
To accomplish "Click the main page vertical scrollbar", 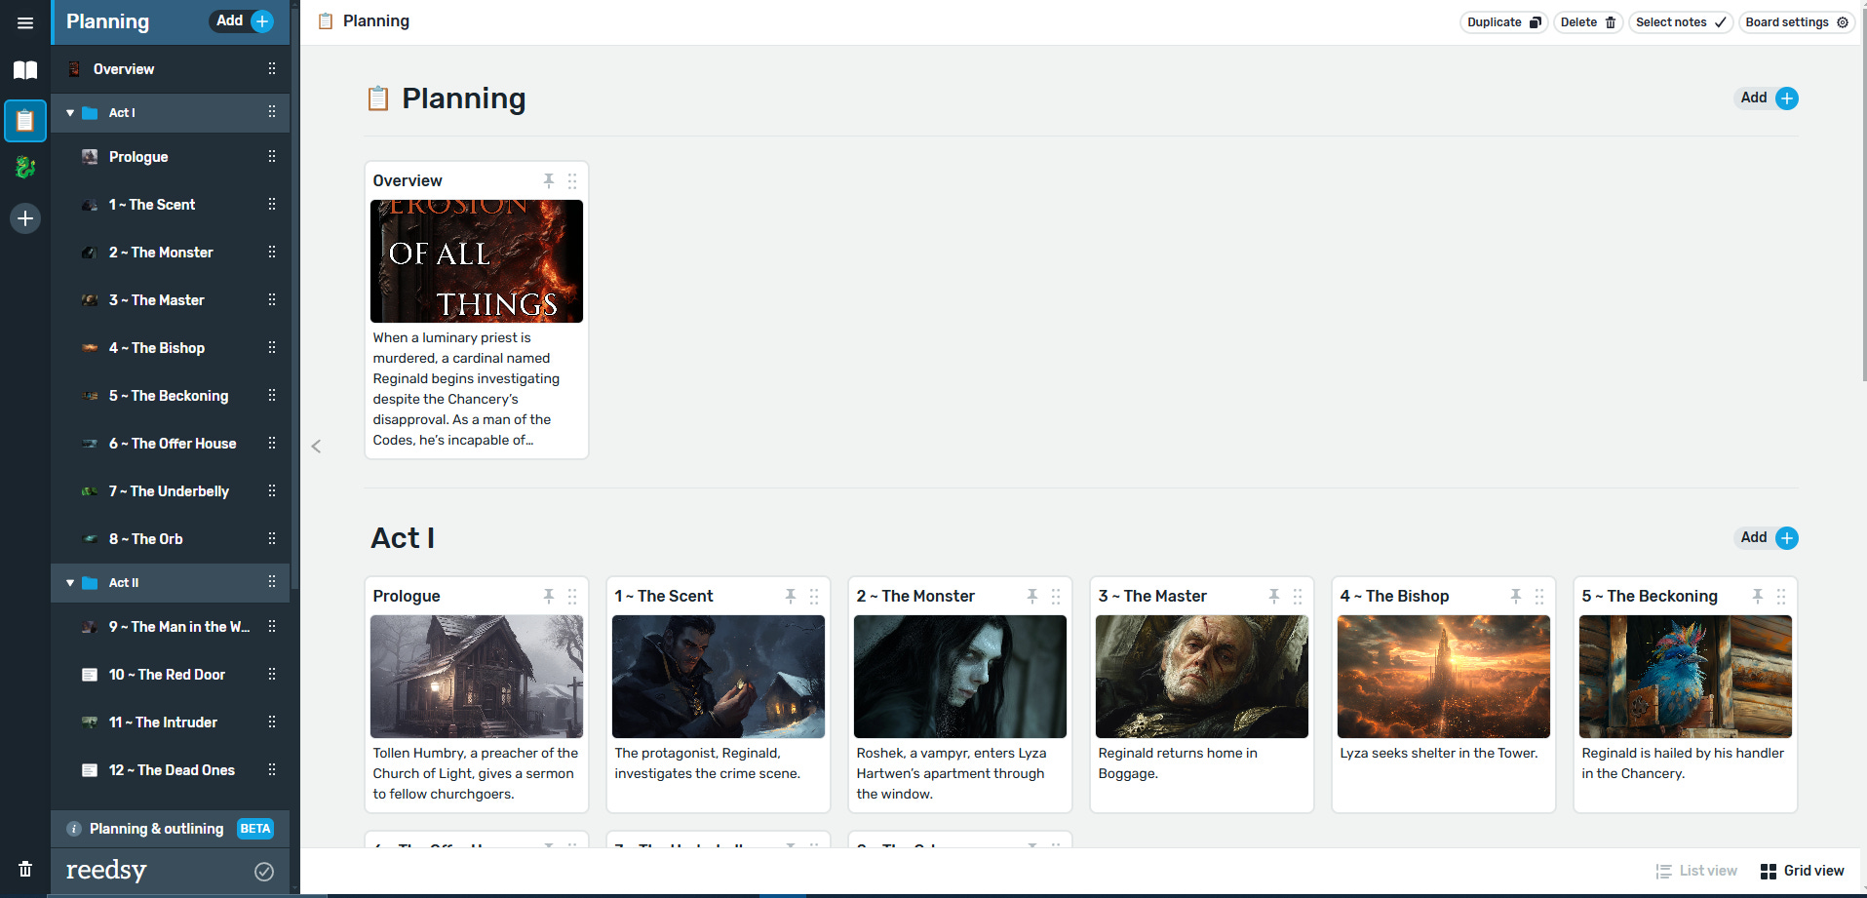I will 1863,195.
